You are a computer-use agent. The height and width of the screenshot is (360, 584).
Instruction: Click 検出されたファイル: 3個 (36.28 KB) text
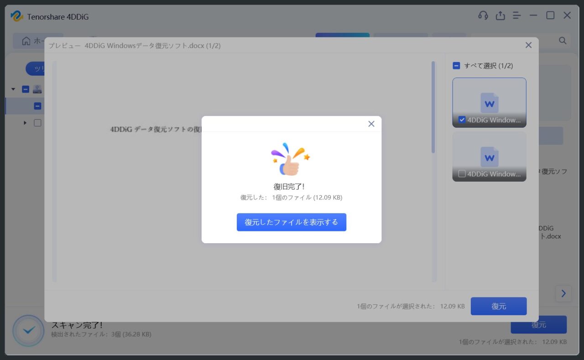(101, 334)
